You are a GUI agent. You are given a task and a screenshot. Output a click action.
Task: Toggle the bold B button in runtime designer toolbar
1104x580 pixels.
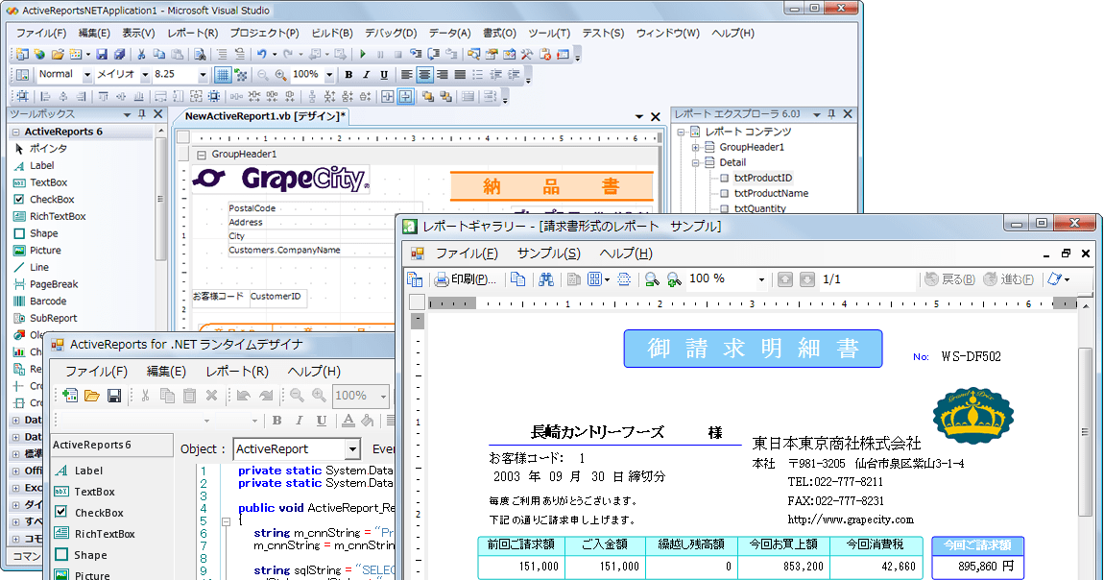pos(277,421)
